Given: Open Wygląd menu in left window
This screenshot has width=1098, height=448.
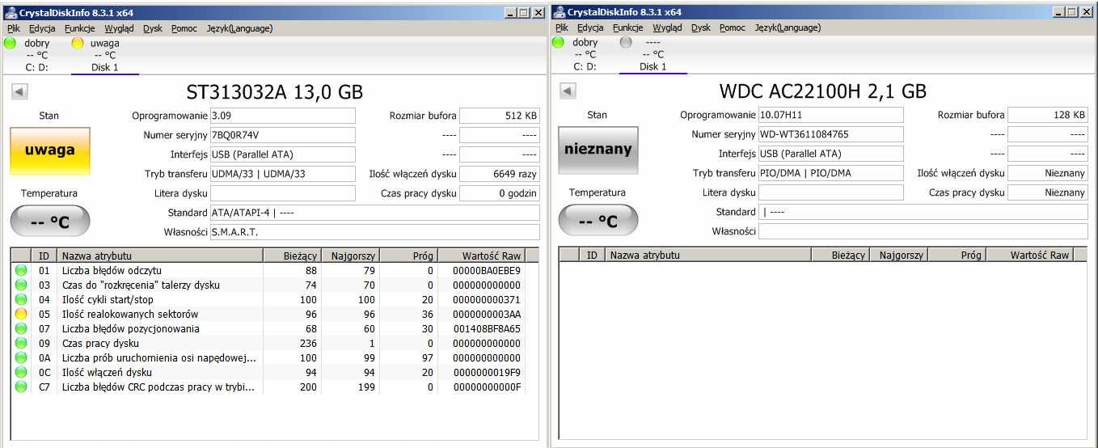Looking at the screenshot, I should tap(119, 27).
